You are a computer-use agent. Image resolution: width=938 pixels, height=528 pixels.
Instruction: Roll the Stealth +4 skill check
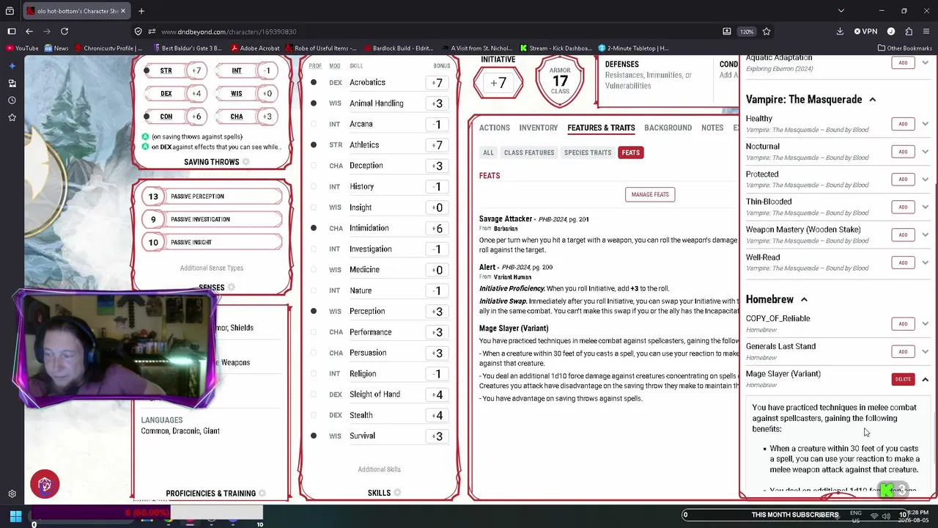pos(437,415)
